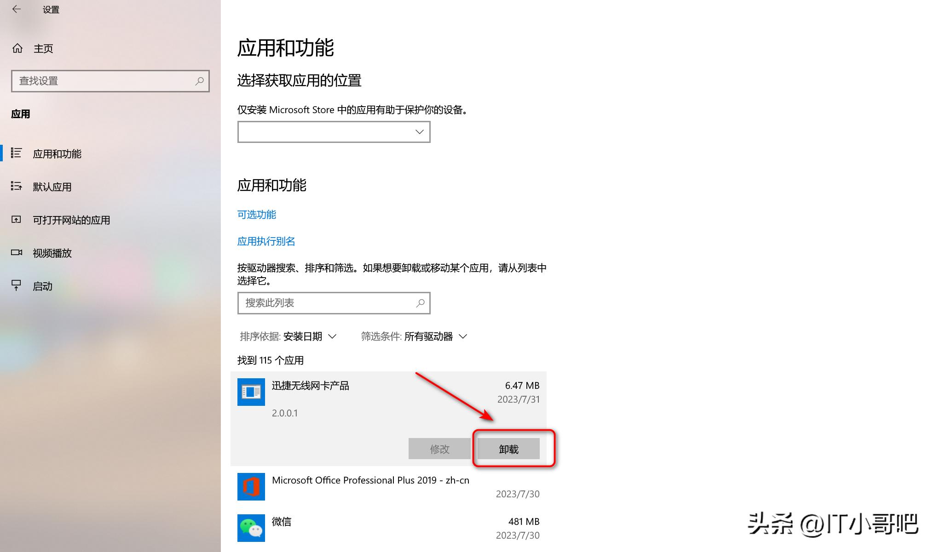Select 默认应用 in the sidebar
This screenshot has height=552, width=935.
tap(52, 187)
